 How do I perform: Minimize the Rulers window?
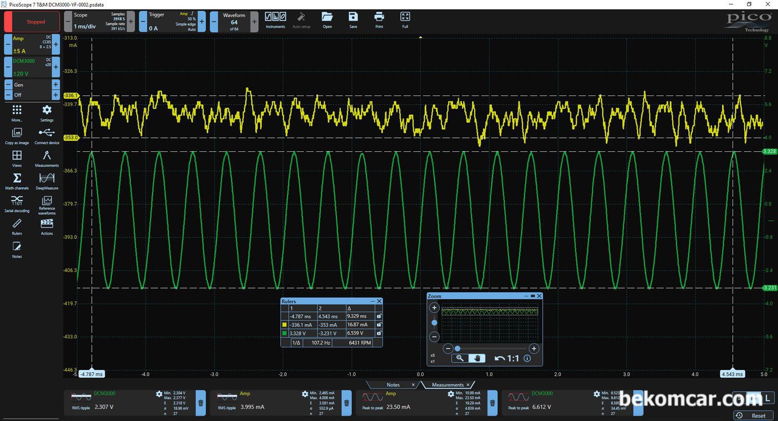click(x=373, y=301)
